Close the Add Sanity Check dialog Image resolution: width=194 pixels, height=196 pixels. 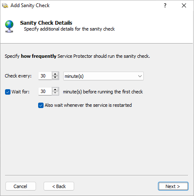pyautogui.click(x=184, y=5)
